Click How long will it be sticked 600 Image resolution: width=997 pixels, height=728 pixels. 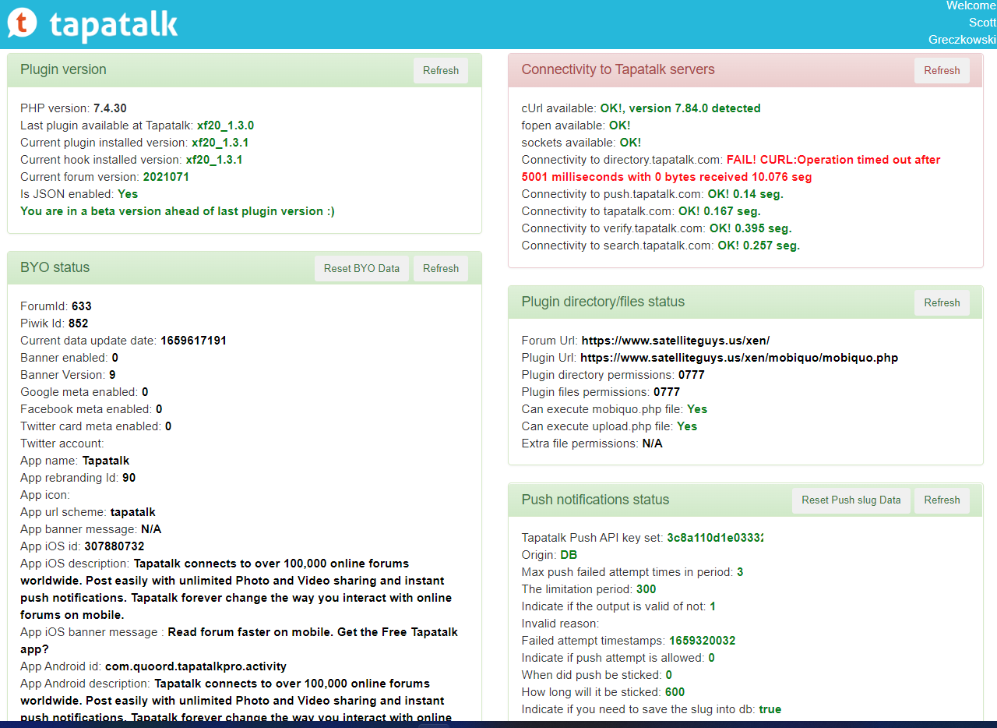(x=675, y=692)
